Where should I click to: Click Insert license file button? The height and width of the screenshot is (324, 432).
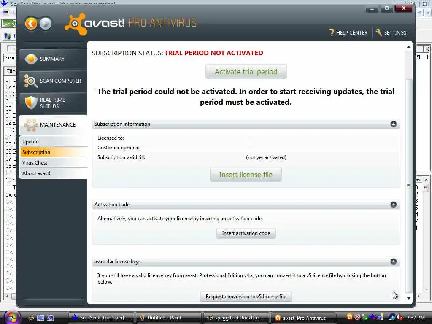246,174
